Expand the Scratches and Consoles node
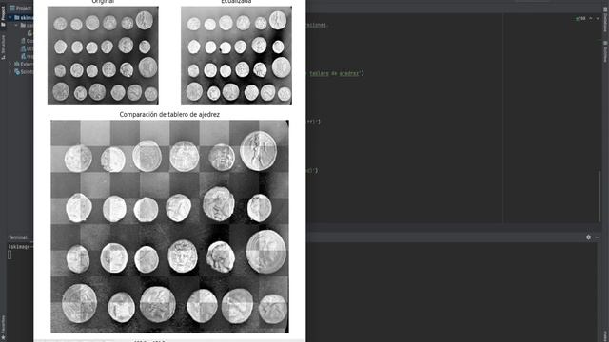The height and width of the screenshot is (342, 609). [x=10, y=72]
